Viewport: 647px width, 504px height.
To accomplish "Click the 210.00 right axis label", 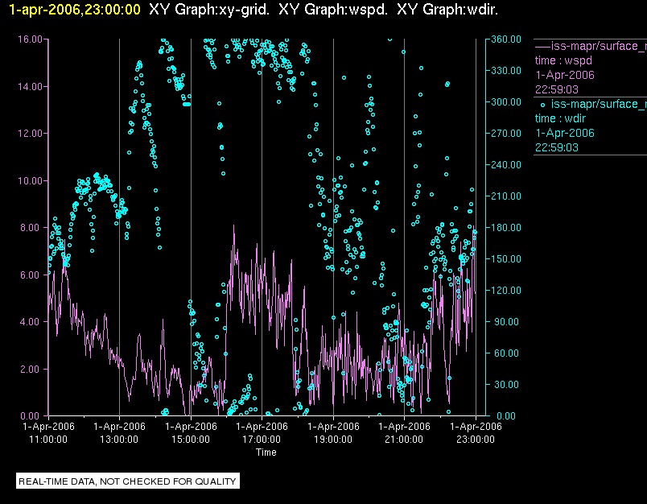I will (x=506, y=196).
